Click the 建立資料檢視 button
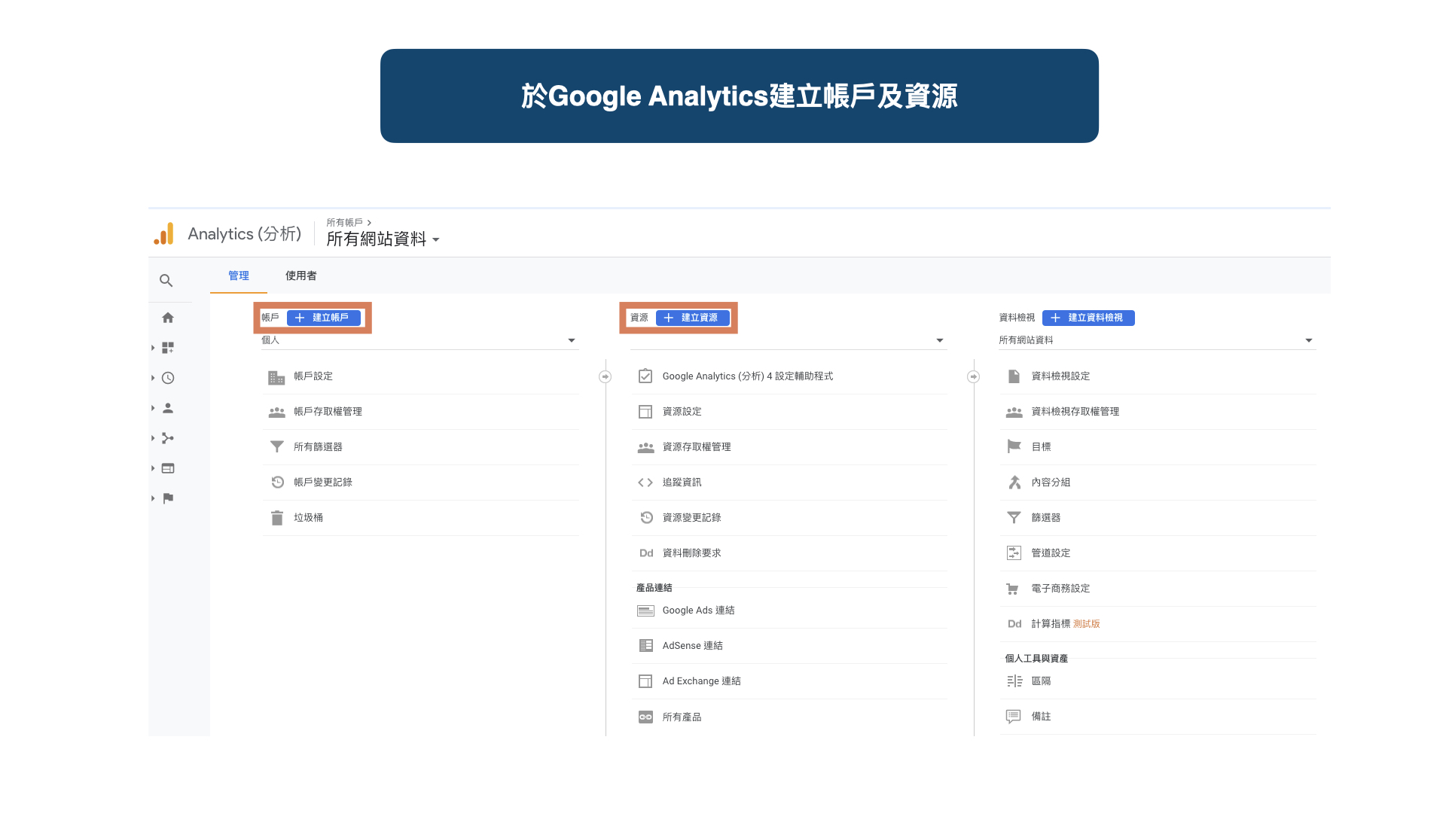This screenshot has width=1446, height=813. click(1088, 318)
